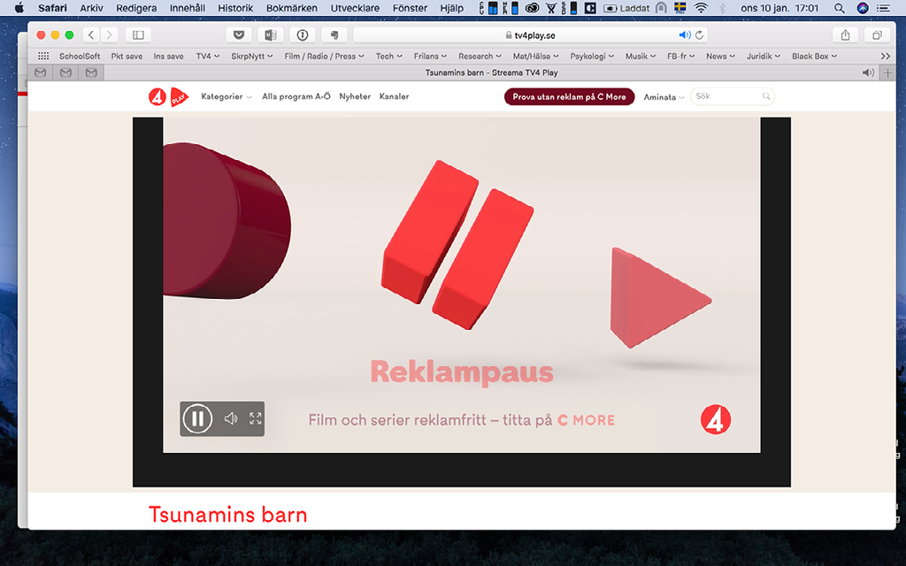Expand the TV4 bookmarks folder
The image size is (906, 566).
pyautogui.click(x=208, y=56)
